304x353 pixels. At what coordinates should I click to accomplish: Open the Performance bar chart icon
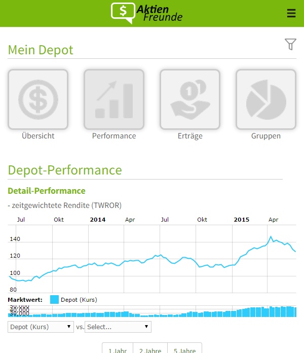114,99
